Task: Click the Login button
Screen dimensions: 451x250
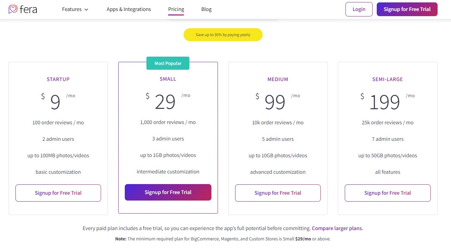Action: 359,9
